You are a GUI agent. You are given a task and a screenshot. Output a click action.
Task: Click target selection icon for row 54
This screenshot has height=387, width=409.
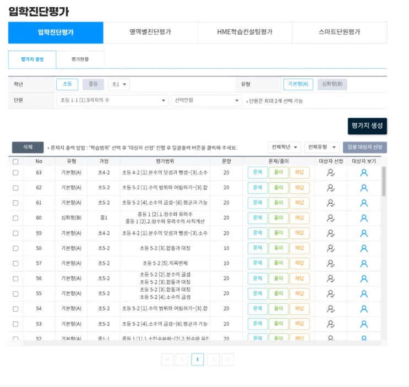[331, 309]
